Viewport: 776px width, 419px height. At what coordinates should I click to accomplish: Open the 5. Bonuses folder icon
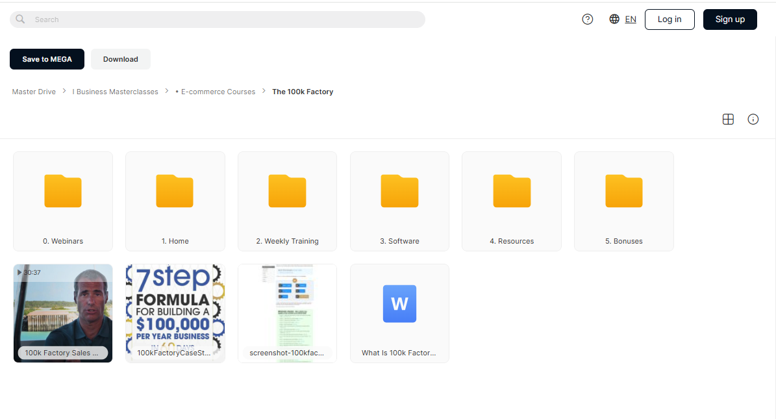click(624, 191)
